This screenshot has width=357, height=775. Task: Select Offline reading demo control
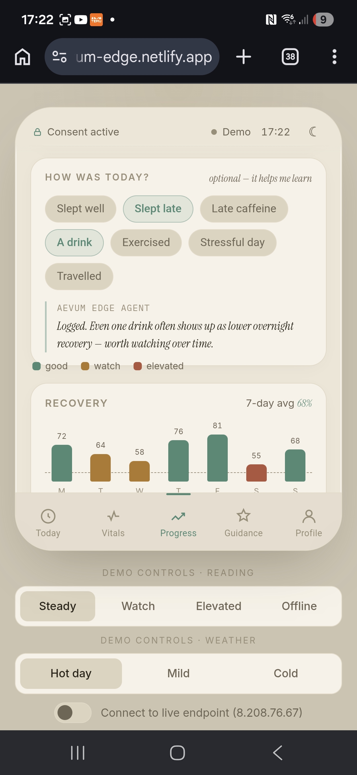pos(299,606)
